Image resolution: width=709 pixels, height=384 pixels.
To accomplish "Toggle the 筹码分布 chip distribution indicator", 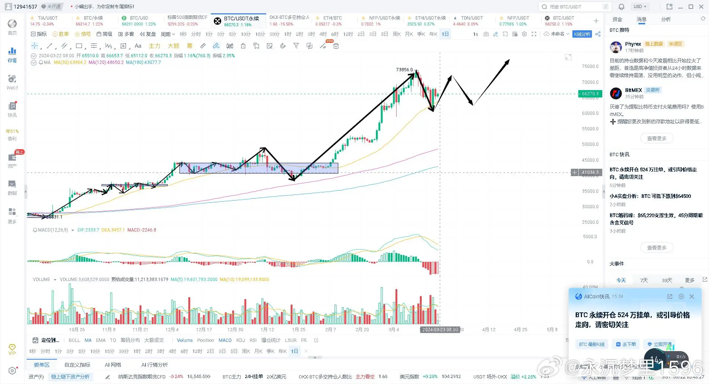I will point(130,340).
